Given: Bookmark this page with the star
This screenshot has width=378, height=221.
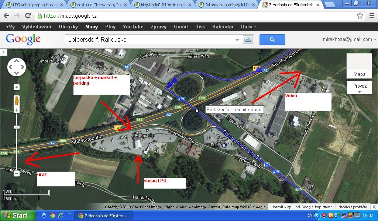Looking at the screenshot, I should [x=360, y=16].
